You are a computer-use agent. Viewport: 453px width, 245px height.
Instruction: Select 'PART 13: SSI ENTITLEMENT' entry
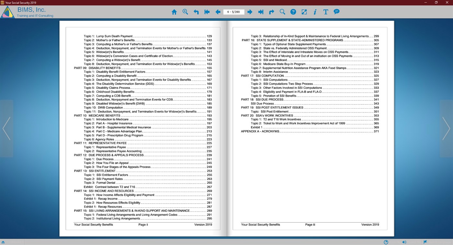[143, 171]
